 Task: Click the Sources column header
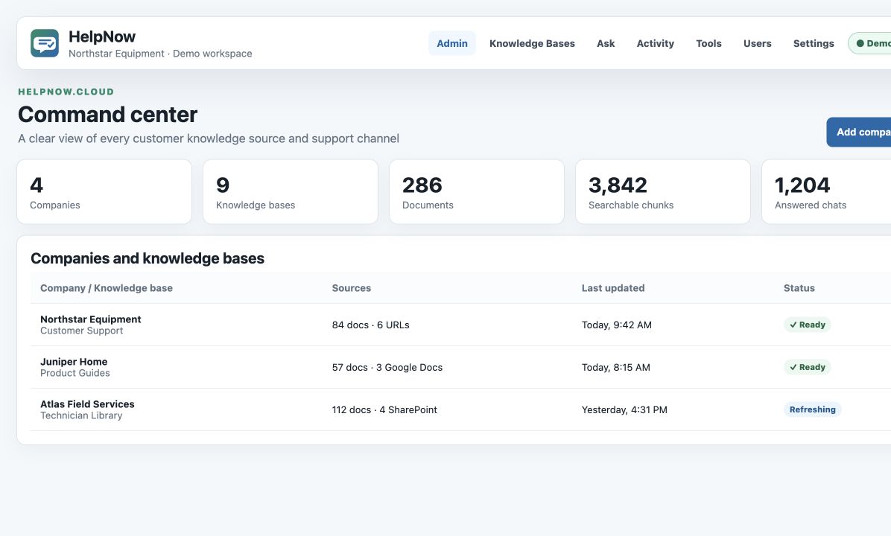(x=351, y=288)
